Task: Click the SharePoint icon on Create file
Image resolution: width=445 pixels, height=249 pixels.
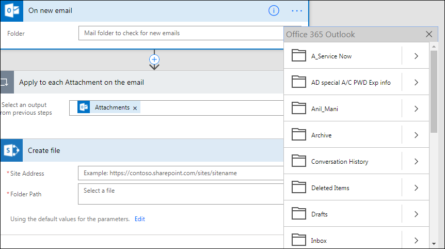Action: click(x=12, y=150)
